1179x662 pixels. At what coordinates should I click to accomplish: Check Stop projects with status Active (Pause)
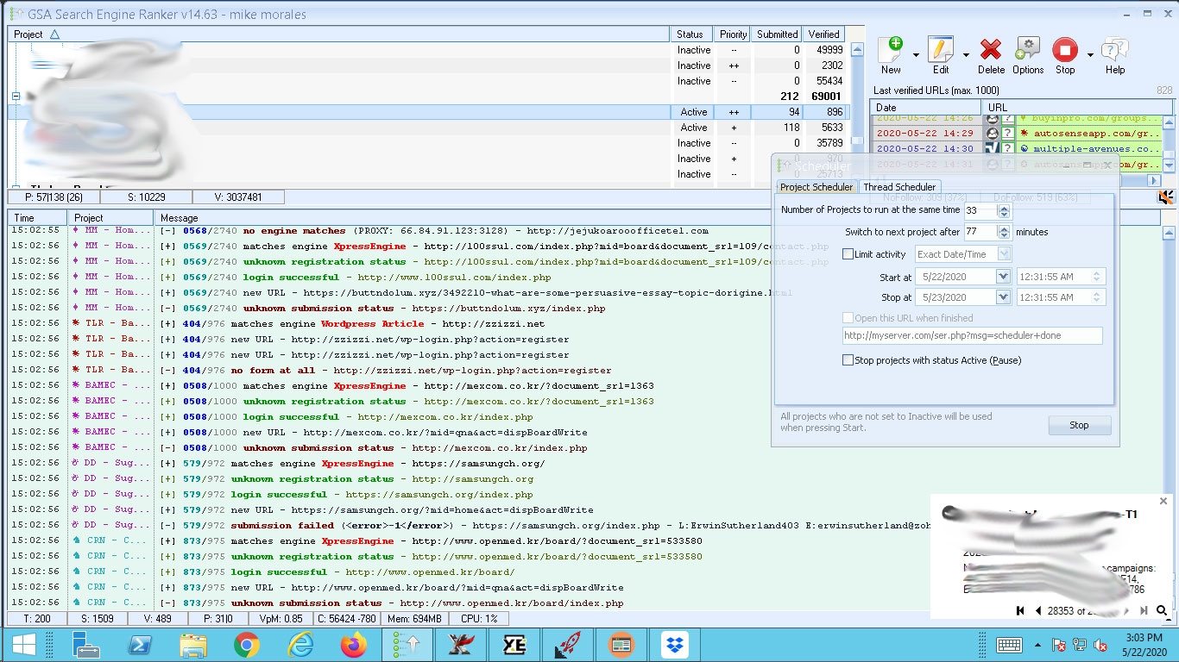point(848,360)
